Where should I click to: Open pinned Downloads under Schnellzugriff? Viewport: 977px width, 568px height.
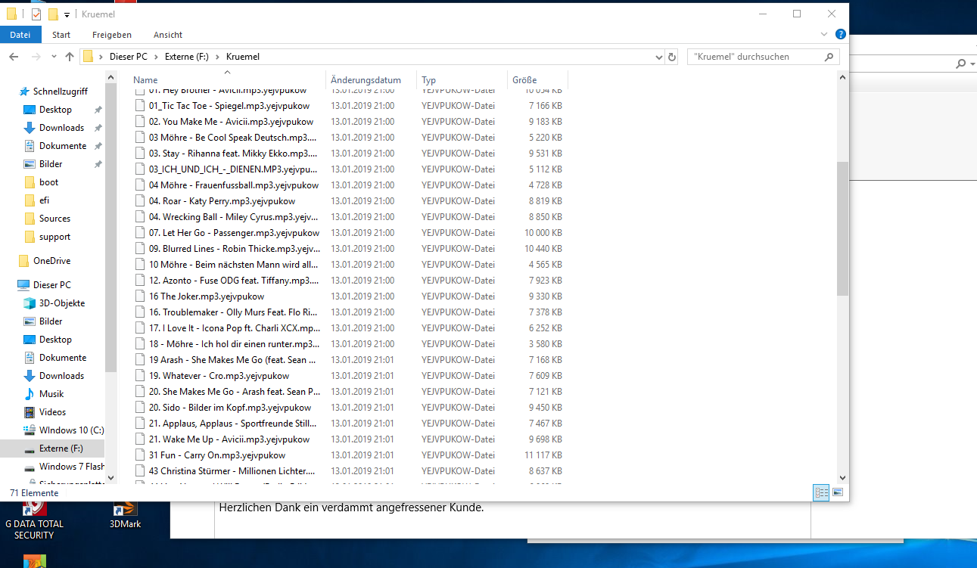(x=61, y=128)
